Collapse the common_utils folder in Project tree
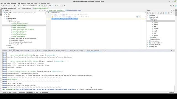This screenshot has width=177, height=99. pyautogui.click(x=5, y=18)
